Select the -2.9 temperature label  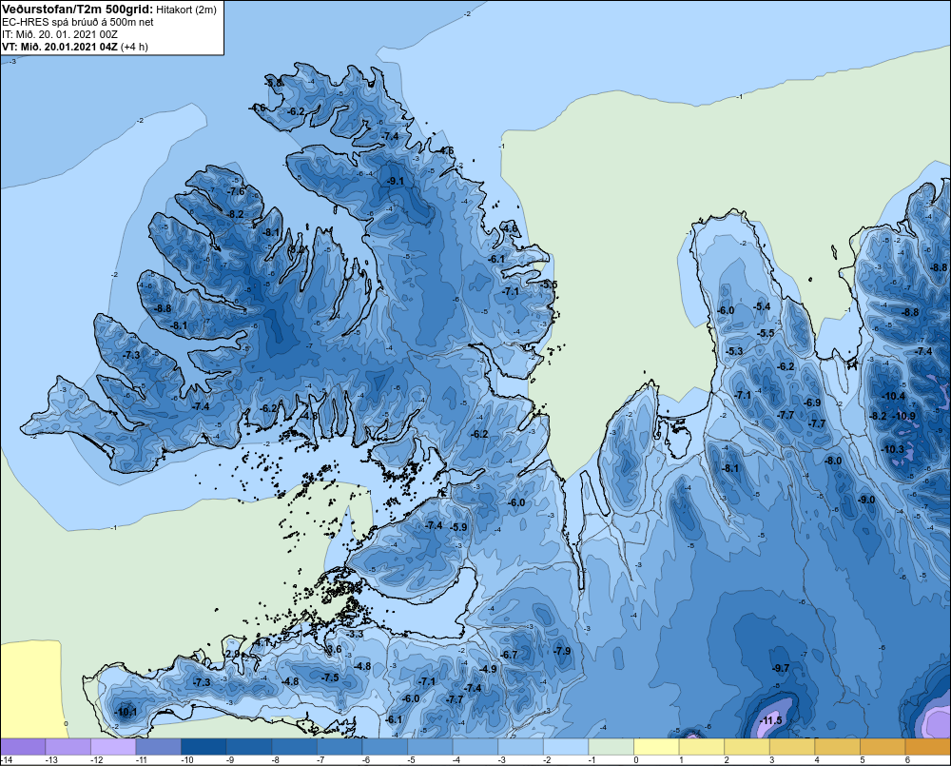[x=232, y=654]
